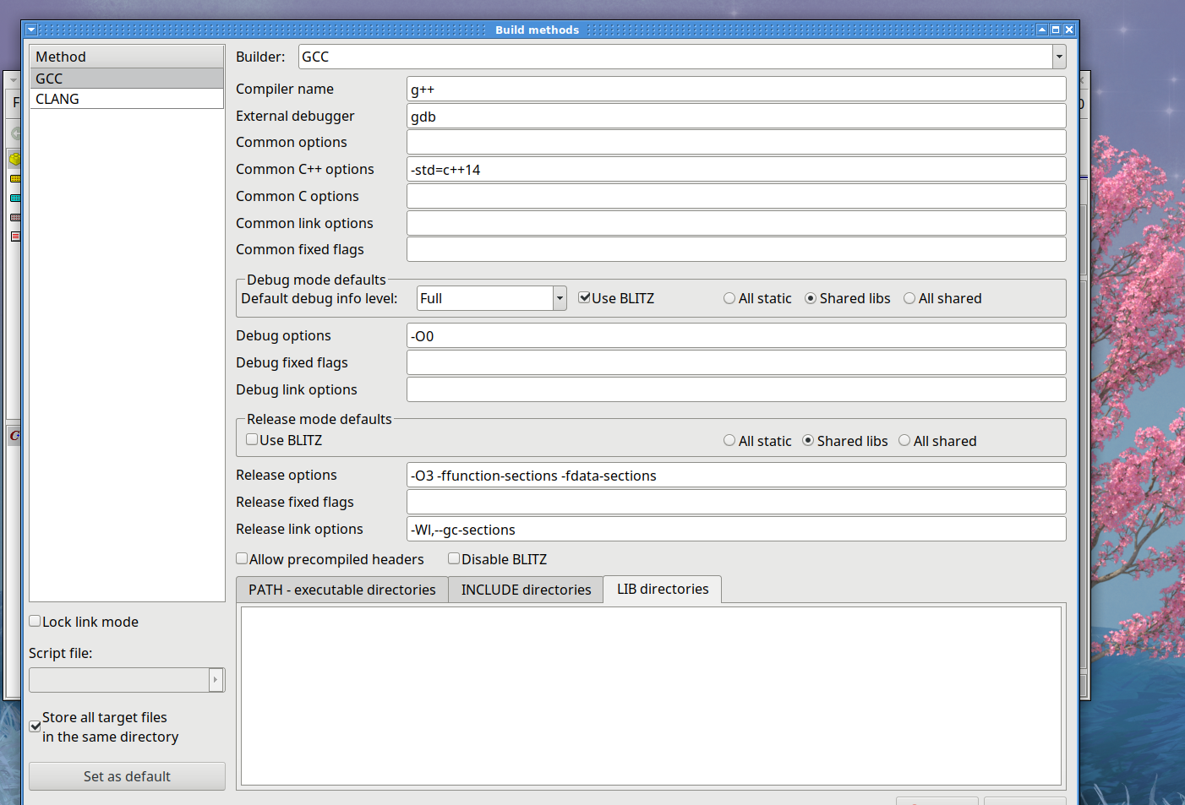Switch to INCLUDE directories tab

526,590
